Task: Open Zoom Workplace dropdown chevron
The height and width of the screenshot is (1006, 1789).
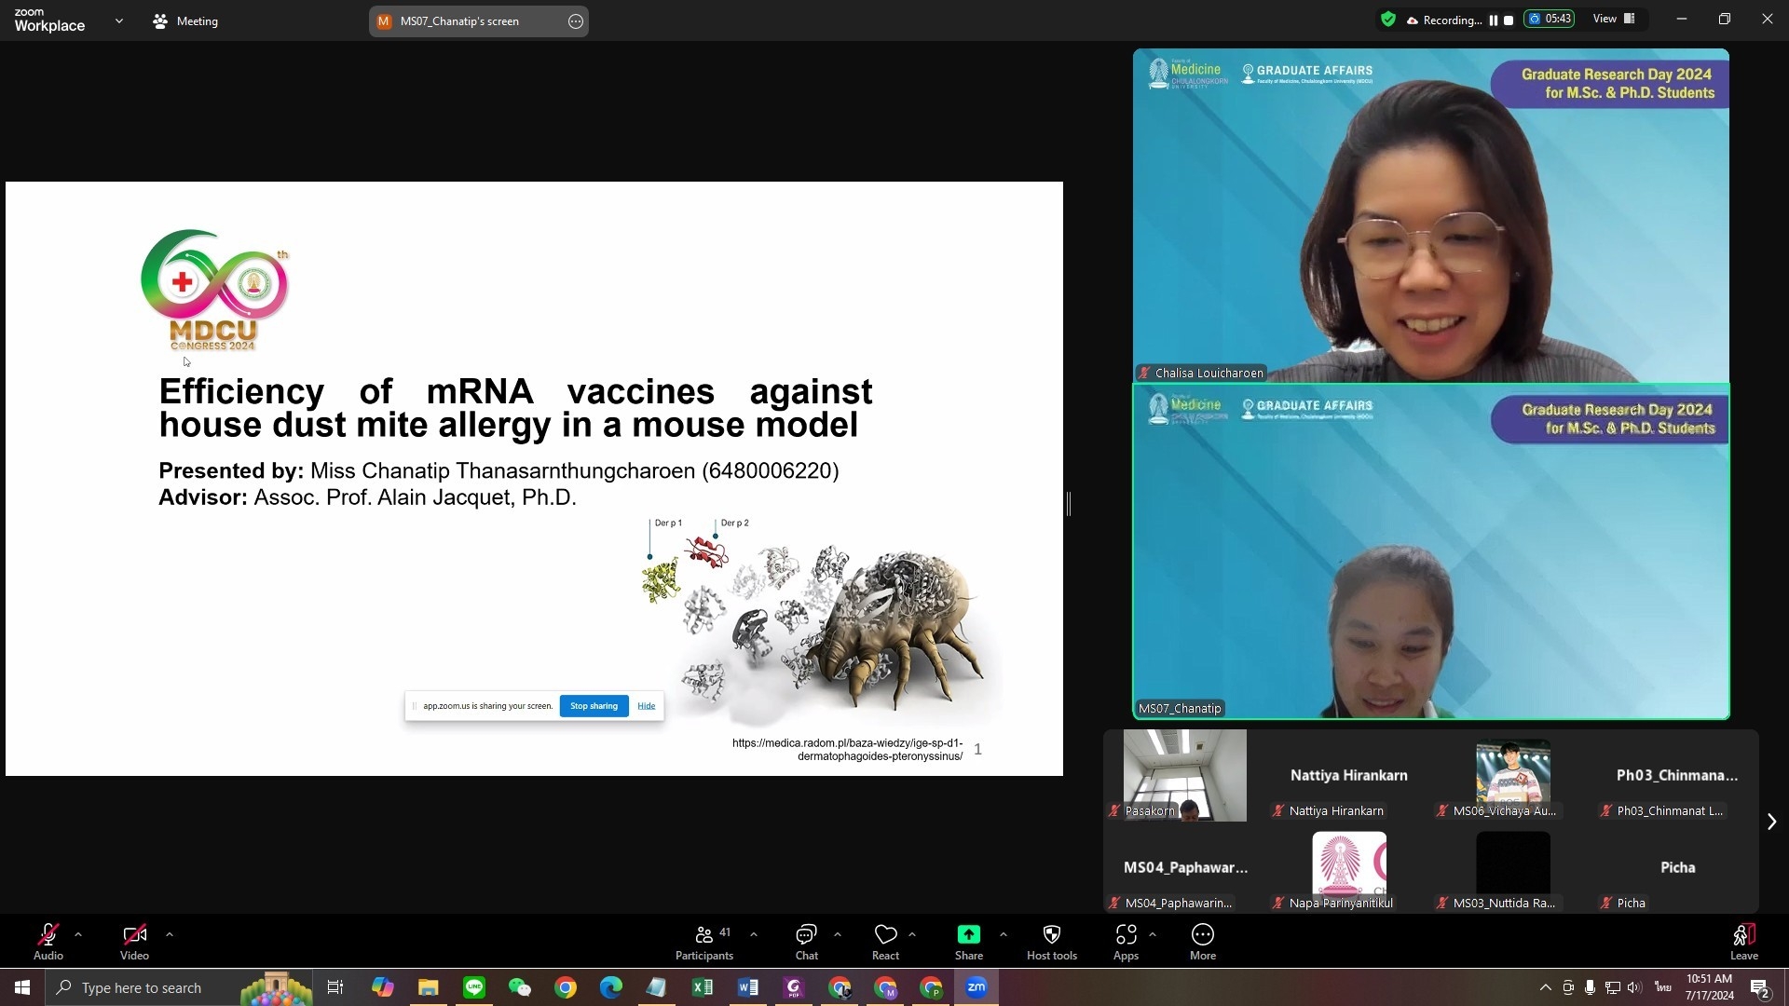Action: tap(118, 20)
